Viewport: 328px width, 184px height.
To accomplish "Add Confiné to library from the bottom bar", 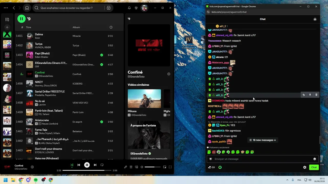I will coord(32,167).
